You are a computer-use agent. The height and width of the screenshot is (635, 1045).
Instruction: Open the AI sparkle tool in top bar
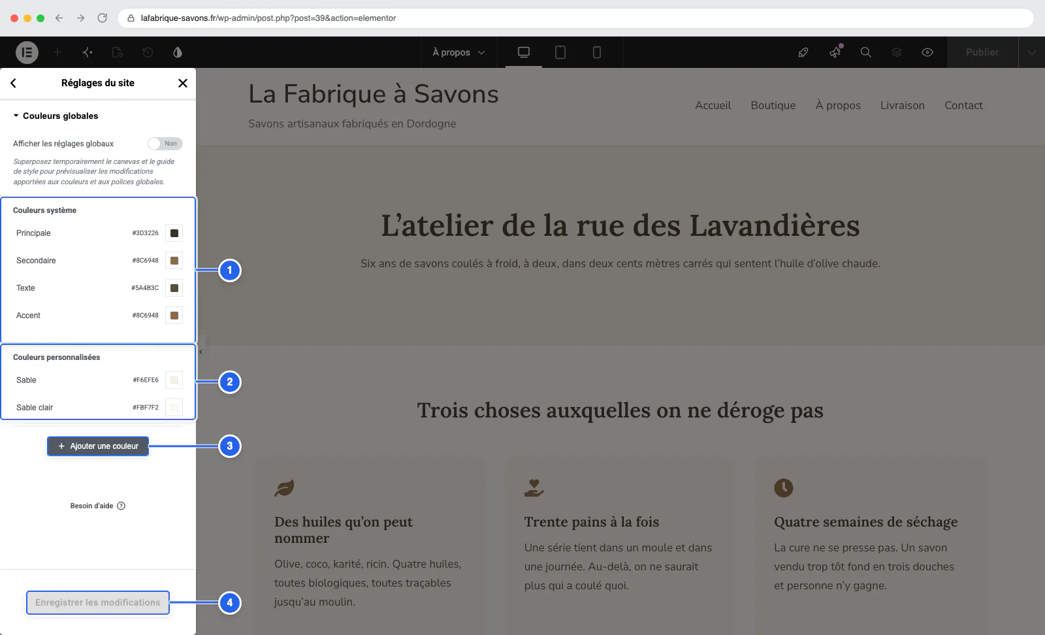point(88,52)
